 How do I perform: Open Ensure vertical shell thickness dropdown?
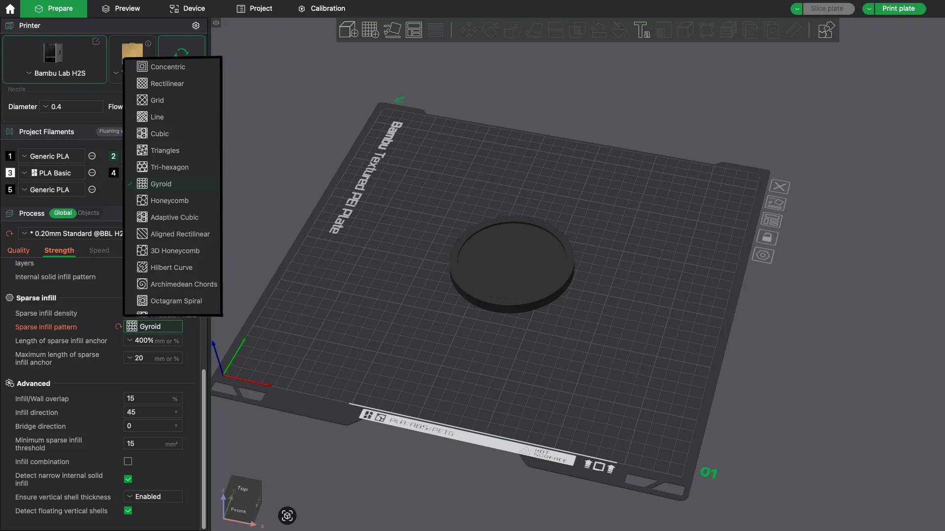tap(153, 497)
